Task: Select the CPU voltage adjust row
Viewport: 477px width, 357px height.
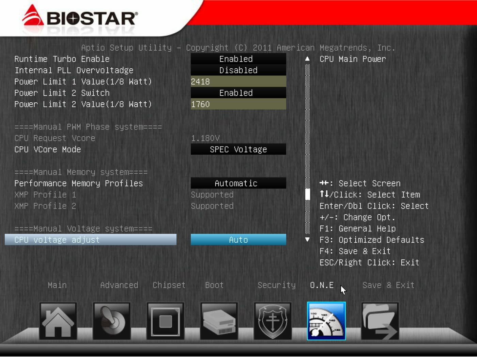Action: click(x=91, y=240)
